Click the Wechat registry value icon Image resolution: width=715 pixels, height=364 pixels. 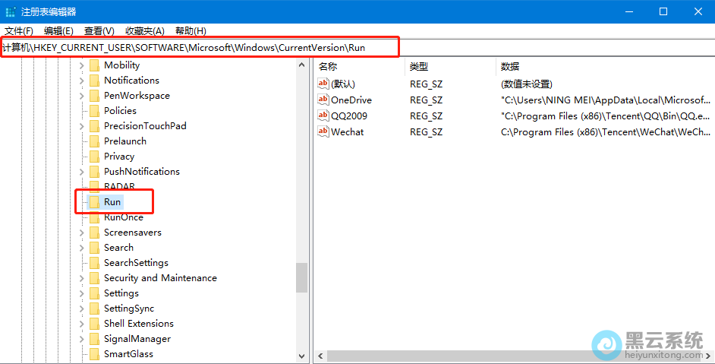coord(323,131)
